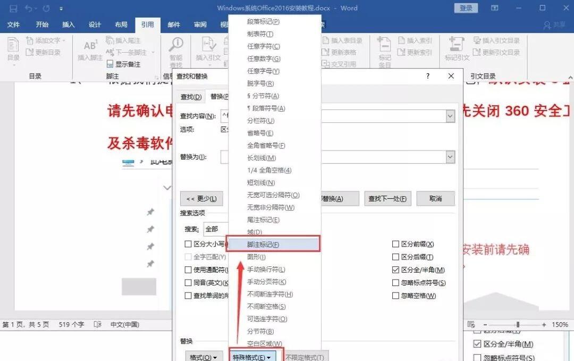Open the 目录 table of contents button

pyautogui.click(x=13, y=51)
